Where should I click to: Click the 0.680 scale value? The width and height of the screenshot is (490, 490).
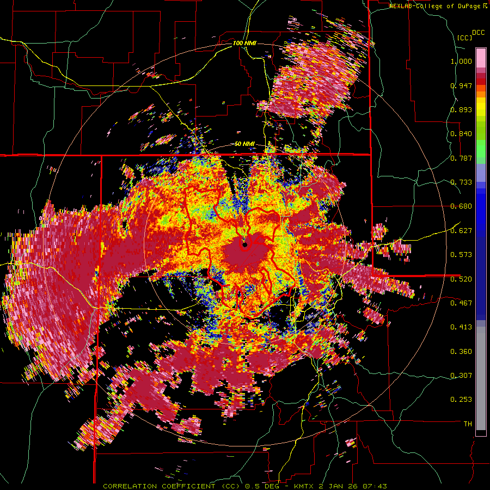(x=461, y=206)
